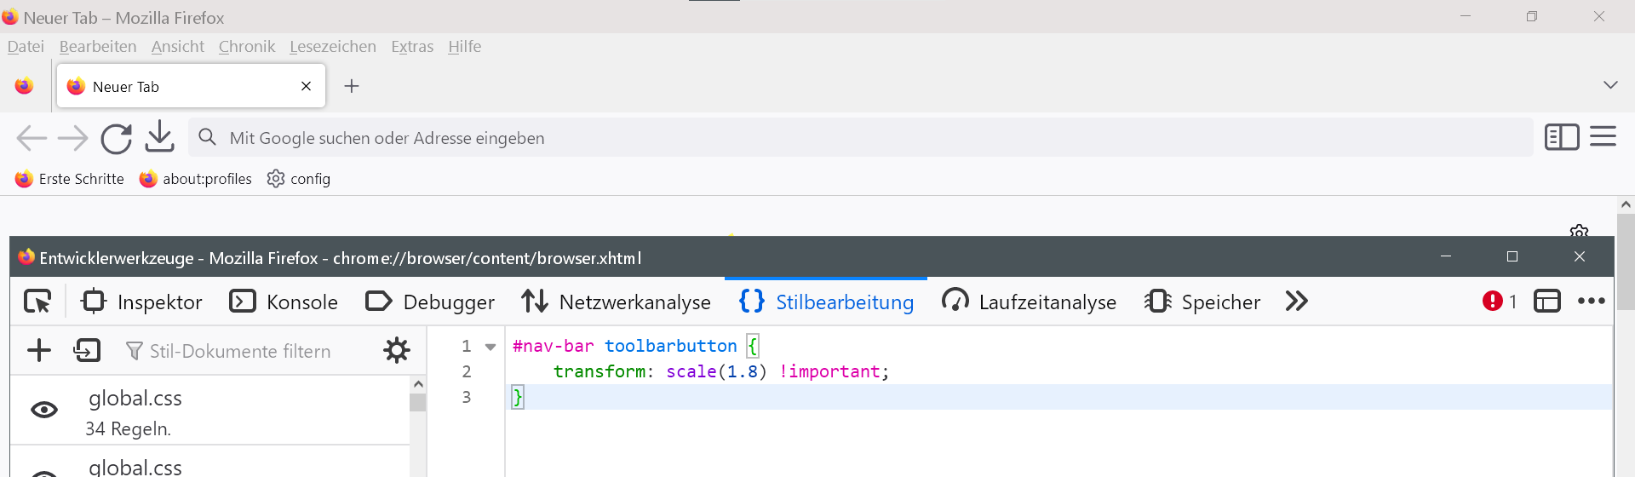Viewport: 1635px width, 477px height.
Task: Open the devtools three-dot options menu
Action: pyautogui.click(x=1591, y=302)
